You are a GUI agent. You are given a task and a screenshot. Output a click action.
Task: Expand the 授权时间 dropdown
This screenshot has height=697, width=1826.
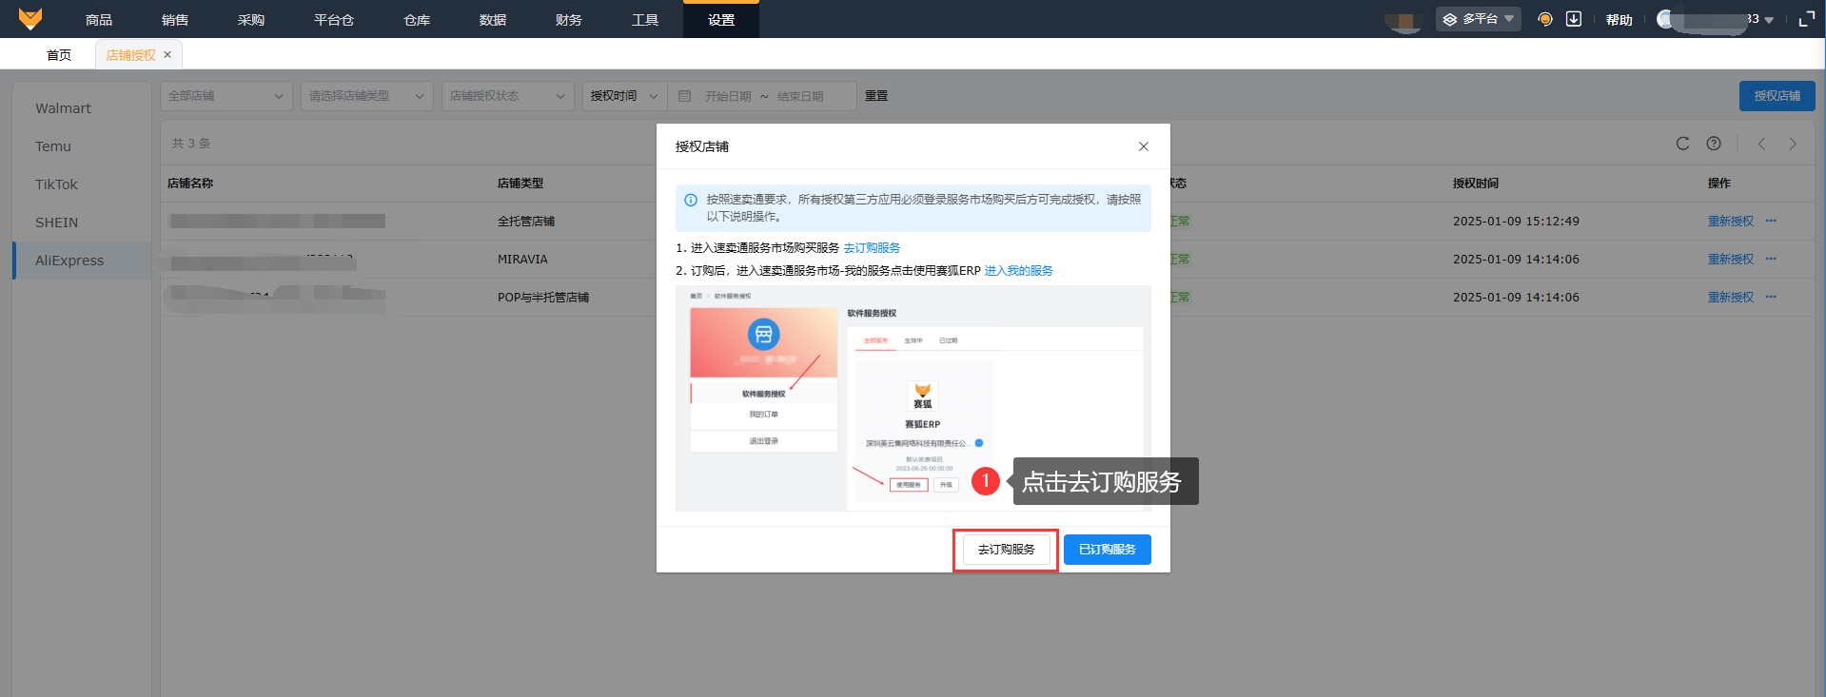pos(624,96)
